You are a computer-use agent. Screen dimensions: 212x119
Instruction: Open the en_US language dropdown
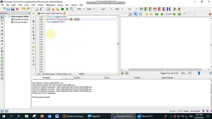pyautogui.click(x=173, y=111)
